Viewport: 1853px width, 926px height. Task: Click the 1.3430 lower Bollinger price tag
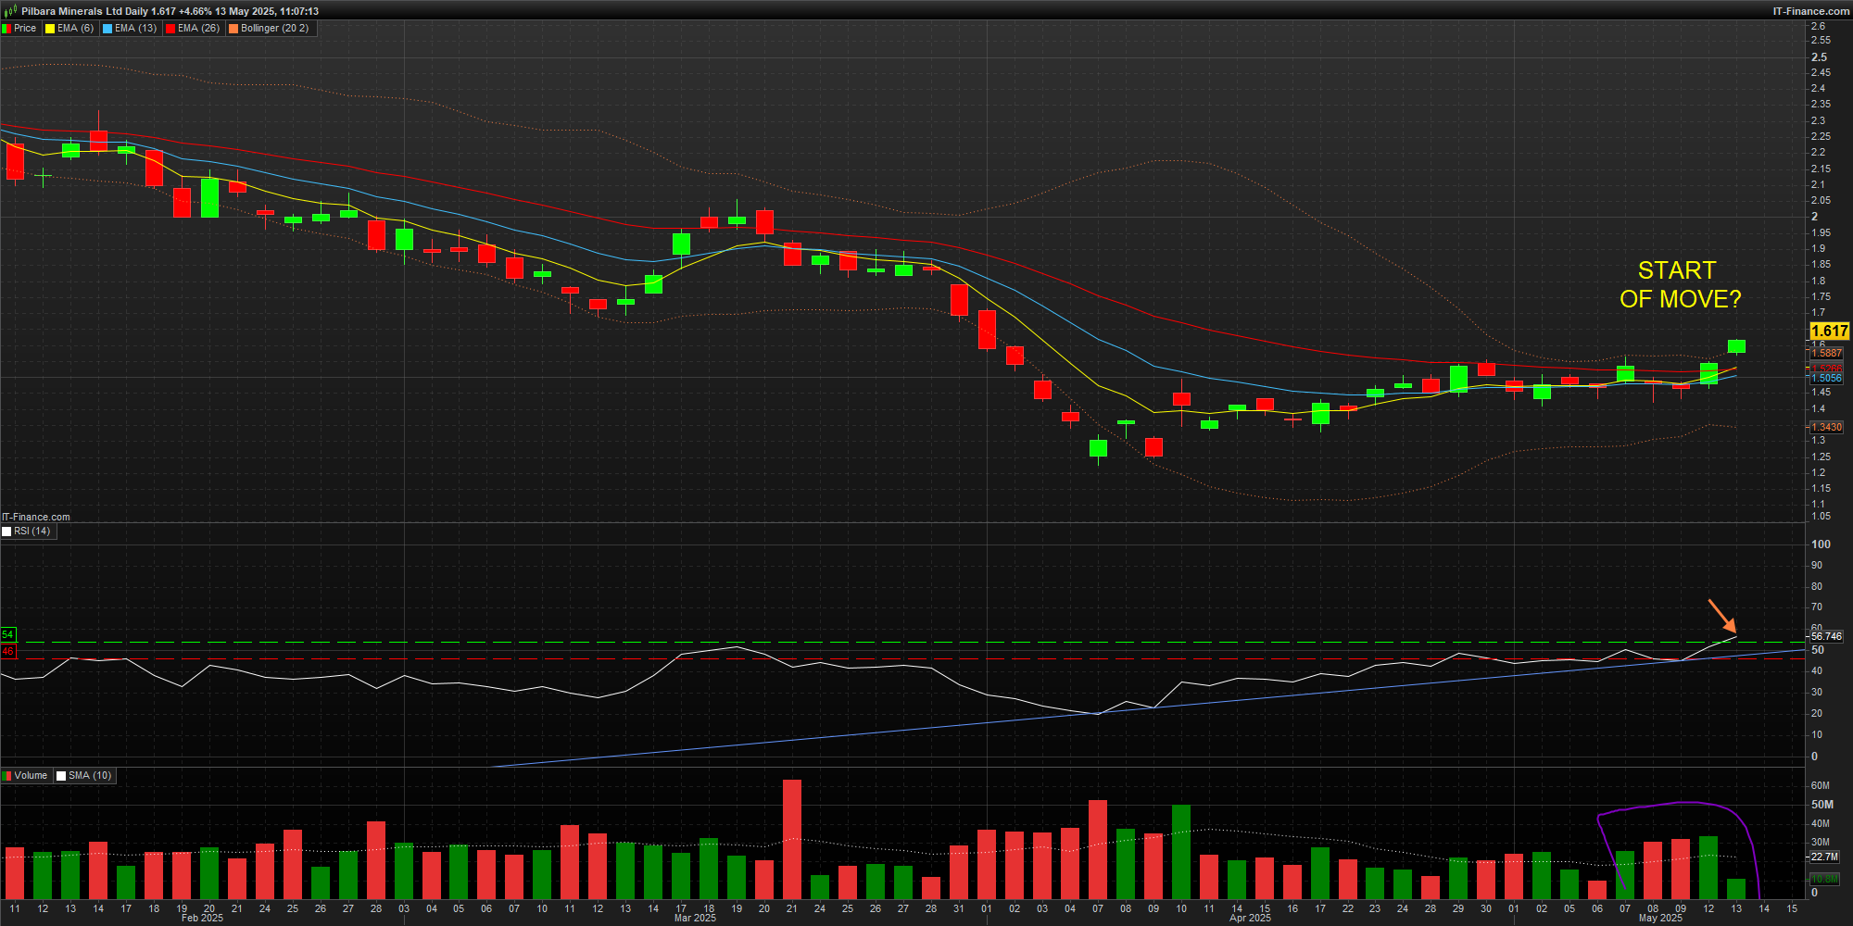click(1826, 427)
